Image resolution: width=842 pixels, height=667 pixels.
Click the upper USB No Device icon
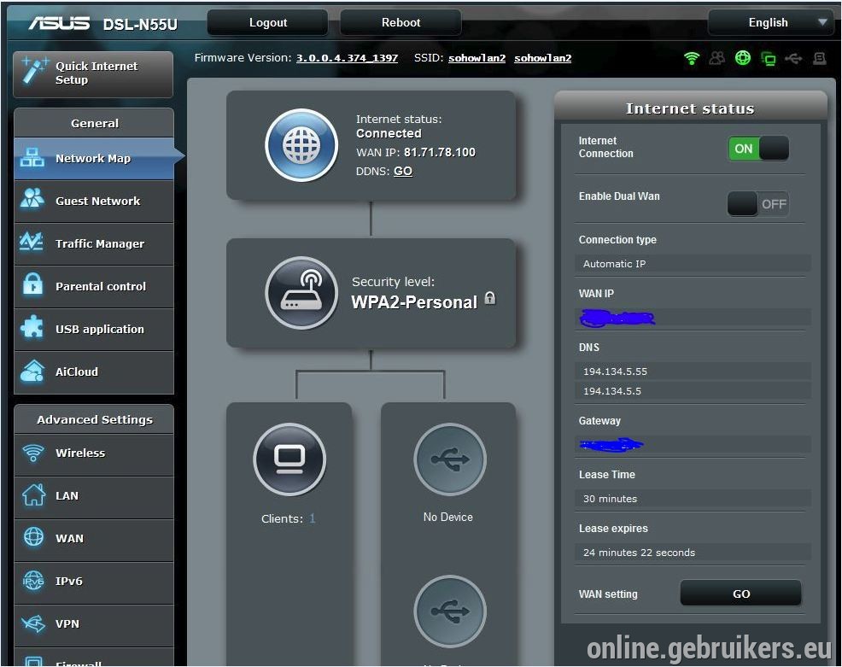450,459
